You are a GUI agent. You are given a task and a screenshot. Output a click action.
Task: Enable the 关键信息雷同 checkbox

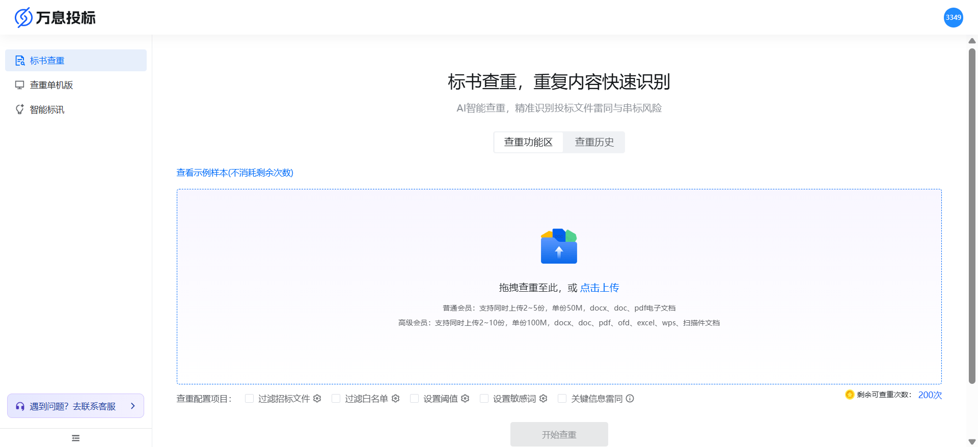562,398
